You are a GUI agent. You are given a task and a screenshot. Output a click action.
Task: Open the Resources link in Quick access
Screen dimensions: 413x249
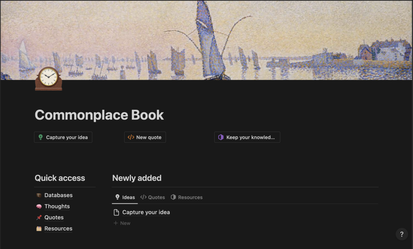tap(58, 228)
